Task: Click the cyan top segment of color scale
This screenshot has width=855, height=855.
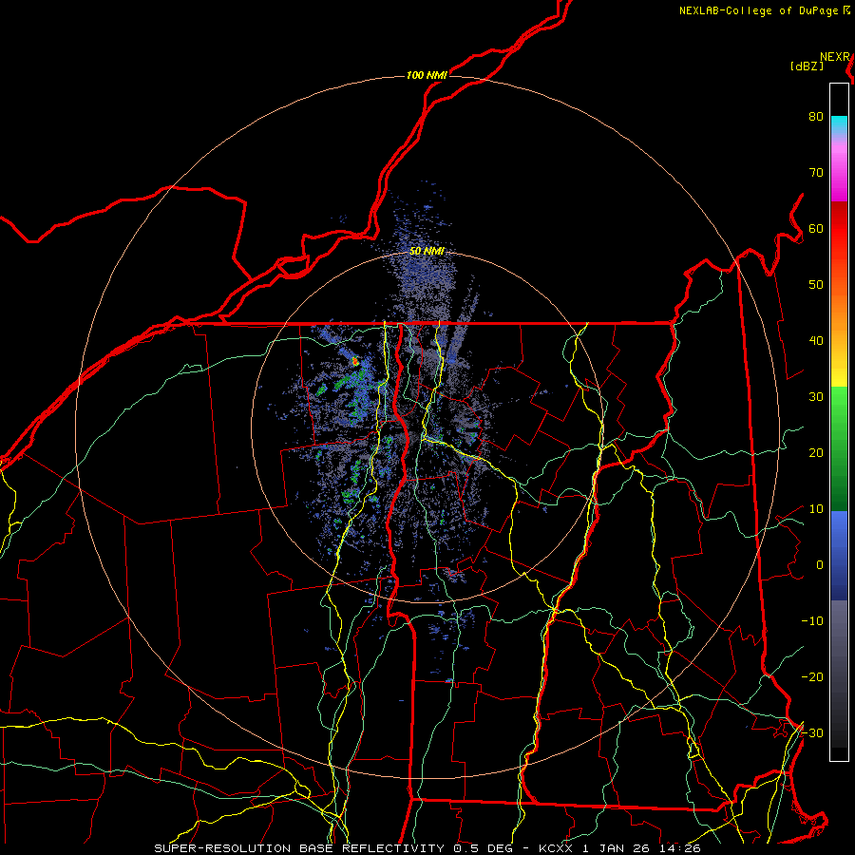Action: (839, 124)
